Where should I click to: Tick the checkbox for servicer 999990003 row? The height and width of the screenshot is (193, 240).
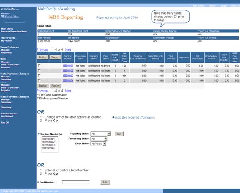pyautogui.click(x=39, y=75)
